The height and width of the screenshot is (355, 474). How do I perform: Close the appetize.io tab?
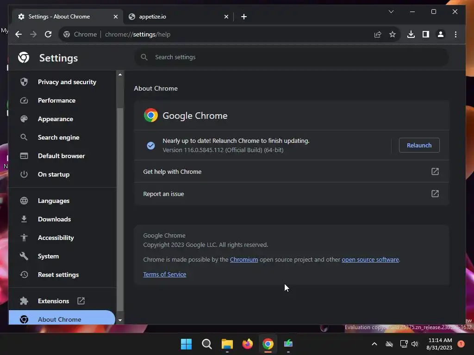tap(226, 17)
